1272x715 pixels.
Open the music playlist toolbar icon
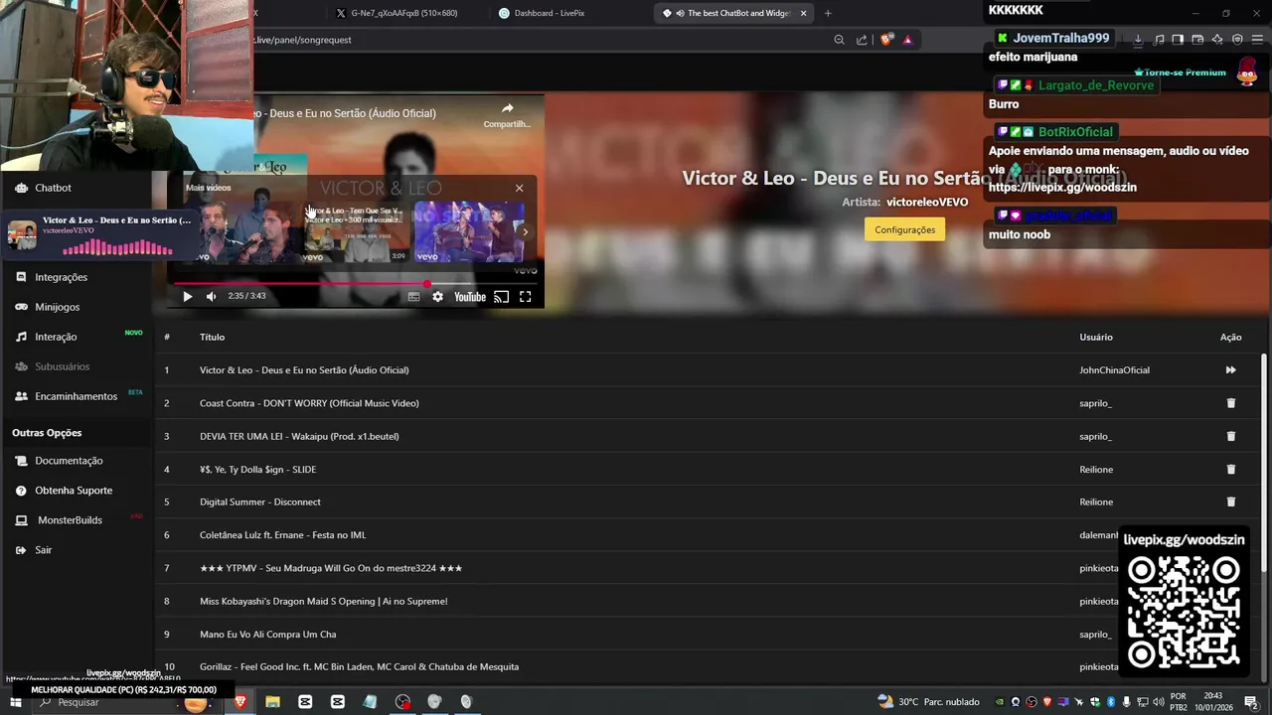coord(1159,40)
